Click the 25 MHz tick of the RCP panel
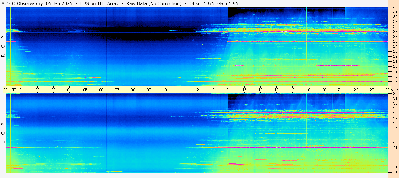 (x=395, y=41)
